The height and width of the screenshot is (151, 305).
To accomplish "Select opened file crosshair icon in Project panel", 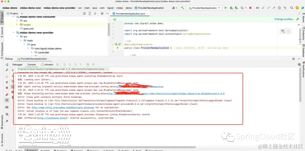I will 84,14.
